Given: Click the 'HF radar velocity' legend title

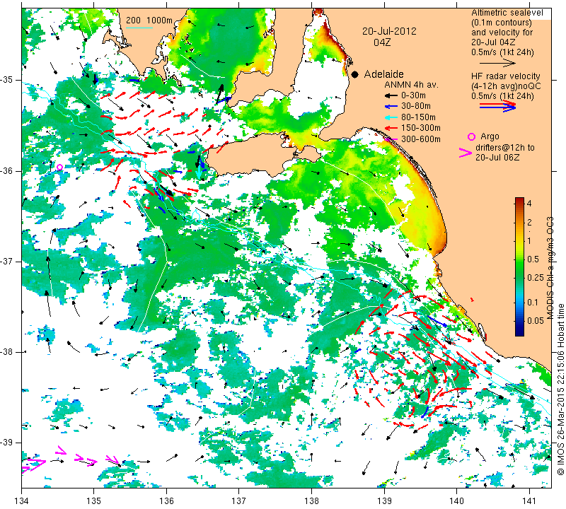Looking at the screenshot, I should 505,76.
